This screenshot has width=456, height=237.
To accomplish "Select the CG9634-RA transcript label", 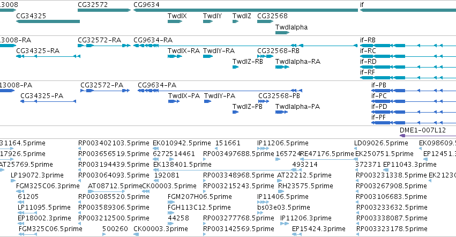I will (153, 40).
